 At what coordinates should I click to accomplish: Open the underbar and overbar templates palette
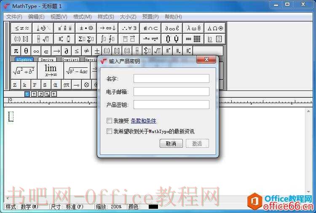coord(129,39)
